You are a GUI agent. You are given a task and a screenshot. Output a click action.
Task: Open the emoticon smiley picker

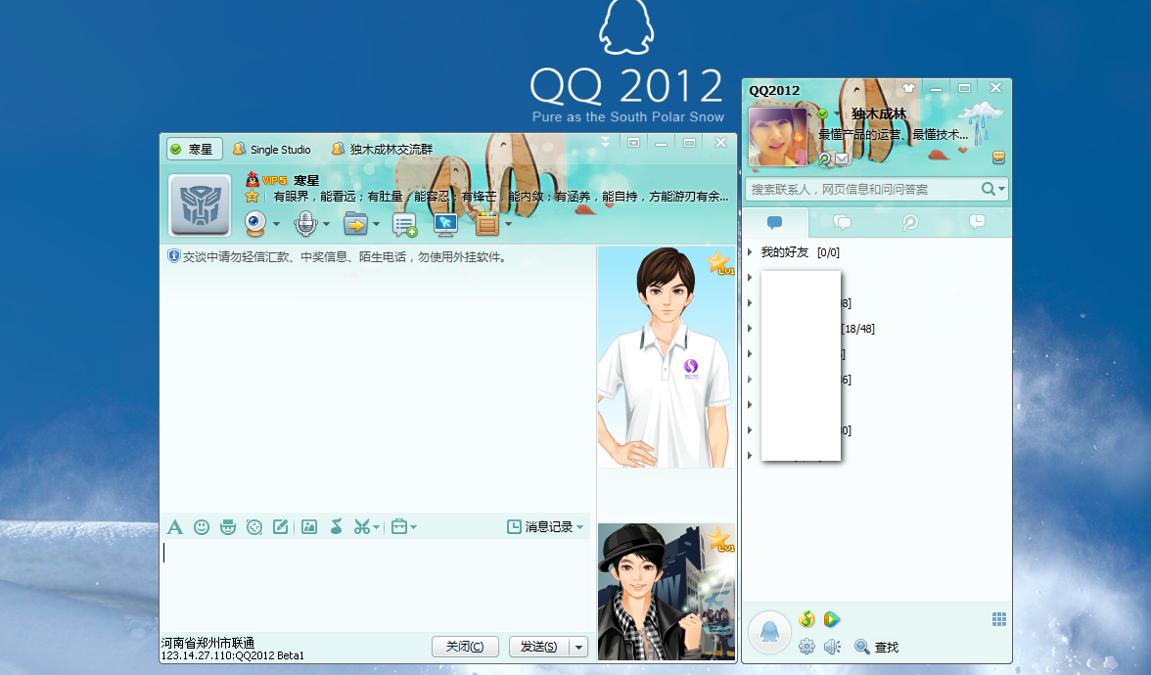pyautogui.click(x=202, y=526)
